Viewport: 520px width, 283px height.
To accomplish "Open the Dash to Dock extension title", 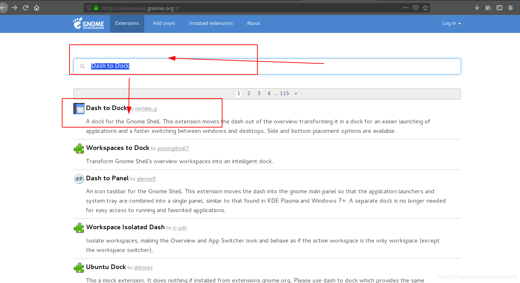I will 107,108.
